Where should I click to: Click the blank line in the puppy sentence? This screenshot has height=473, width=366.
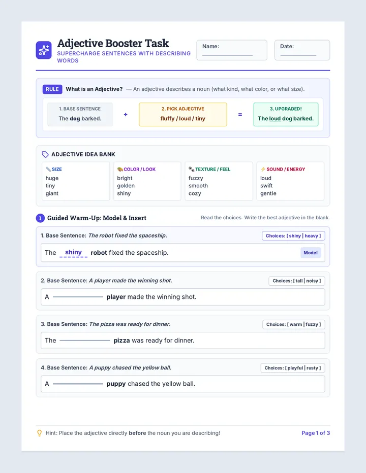(78, 384)
